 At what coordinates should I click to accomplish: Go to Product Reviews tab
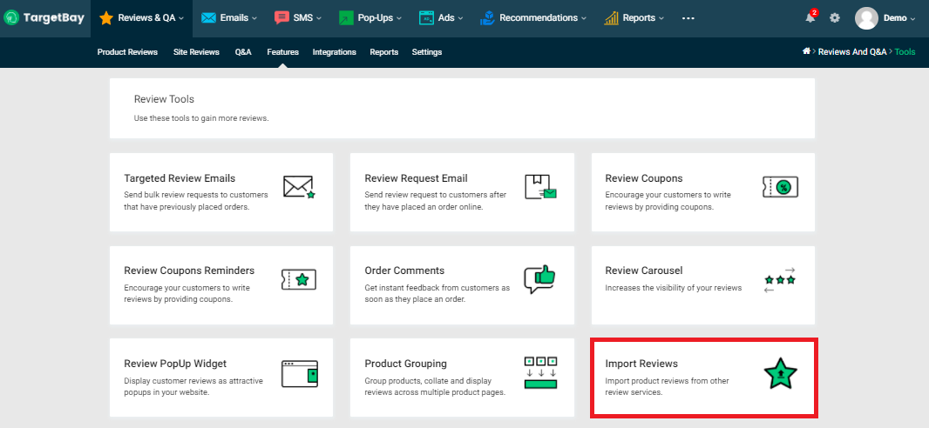127,52
